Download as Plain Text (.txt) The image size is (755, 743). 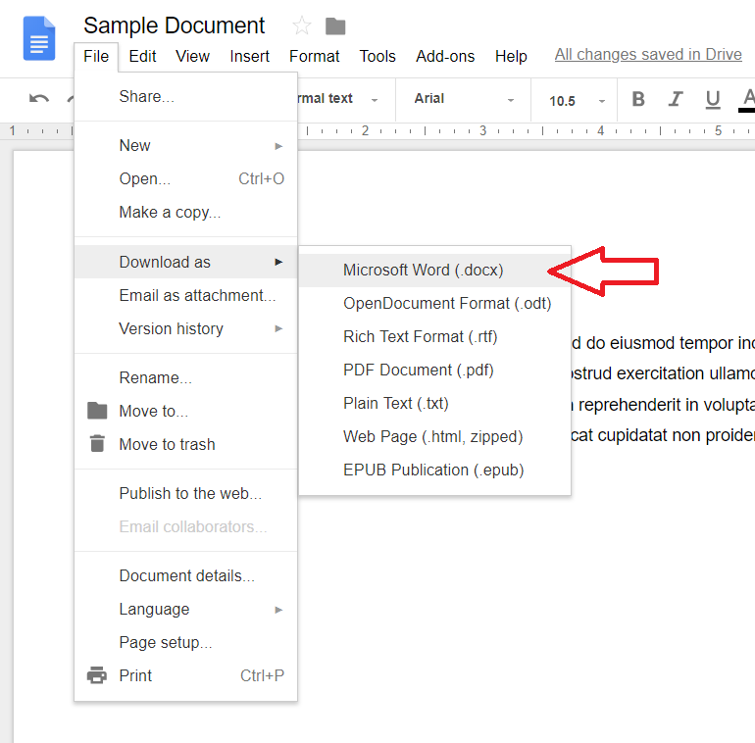click(x=434, y=403)
